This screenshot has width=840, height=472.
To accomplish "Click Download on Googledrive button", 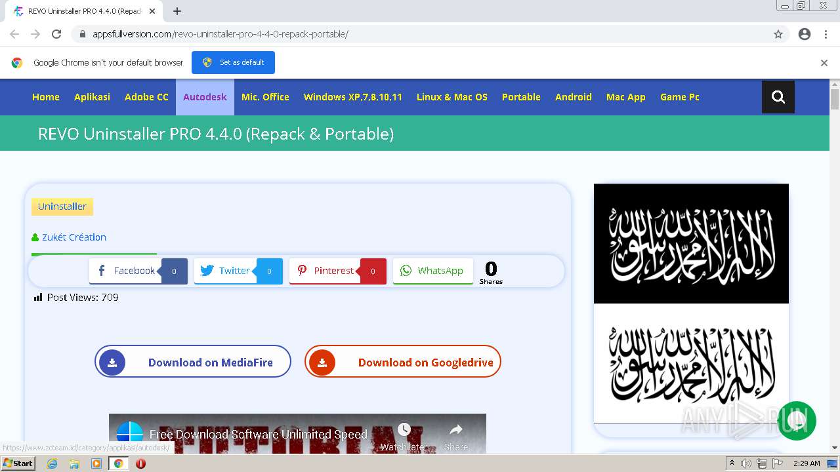I will click(x=403, y=362).
